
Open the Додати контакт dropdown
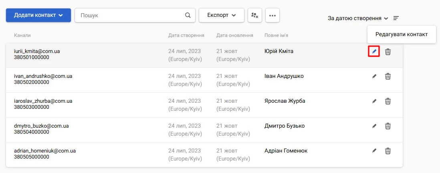point(38,15)
